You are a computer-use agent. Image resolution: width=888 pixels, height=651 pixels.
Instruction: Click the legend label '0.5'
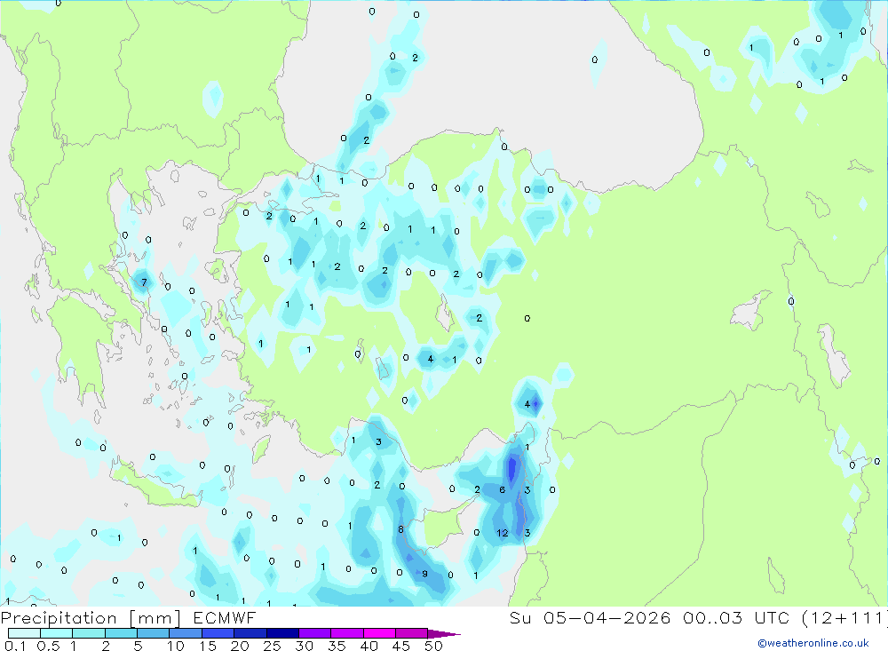tap(48, 646)
